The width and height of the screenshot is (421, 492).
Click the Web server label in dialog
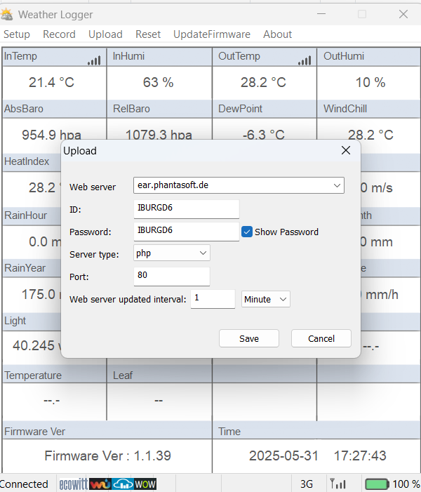click(x=93, y=187)
